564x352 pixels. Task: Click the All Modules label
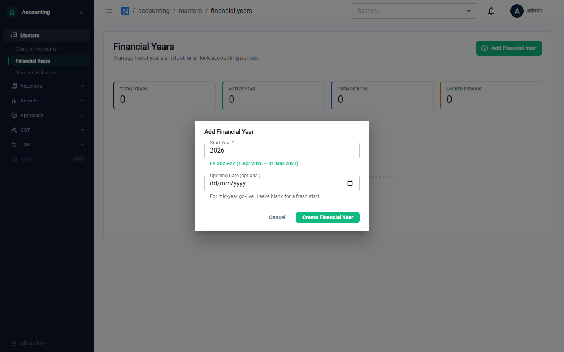click(x=34, y=343)
